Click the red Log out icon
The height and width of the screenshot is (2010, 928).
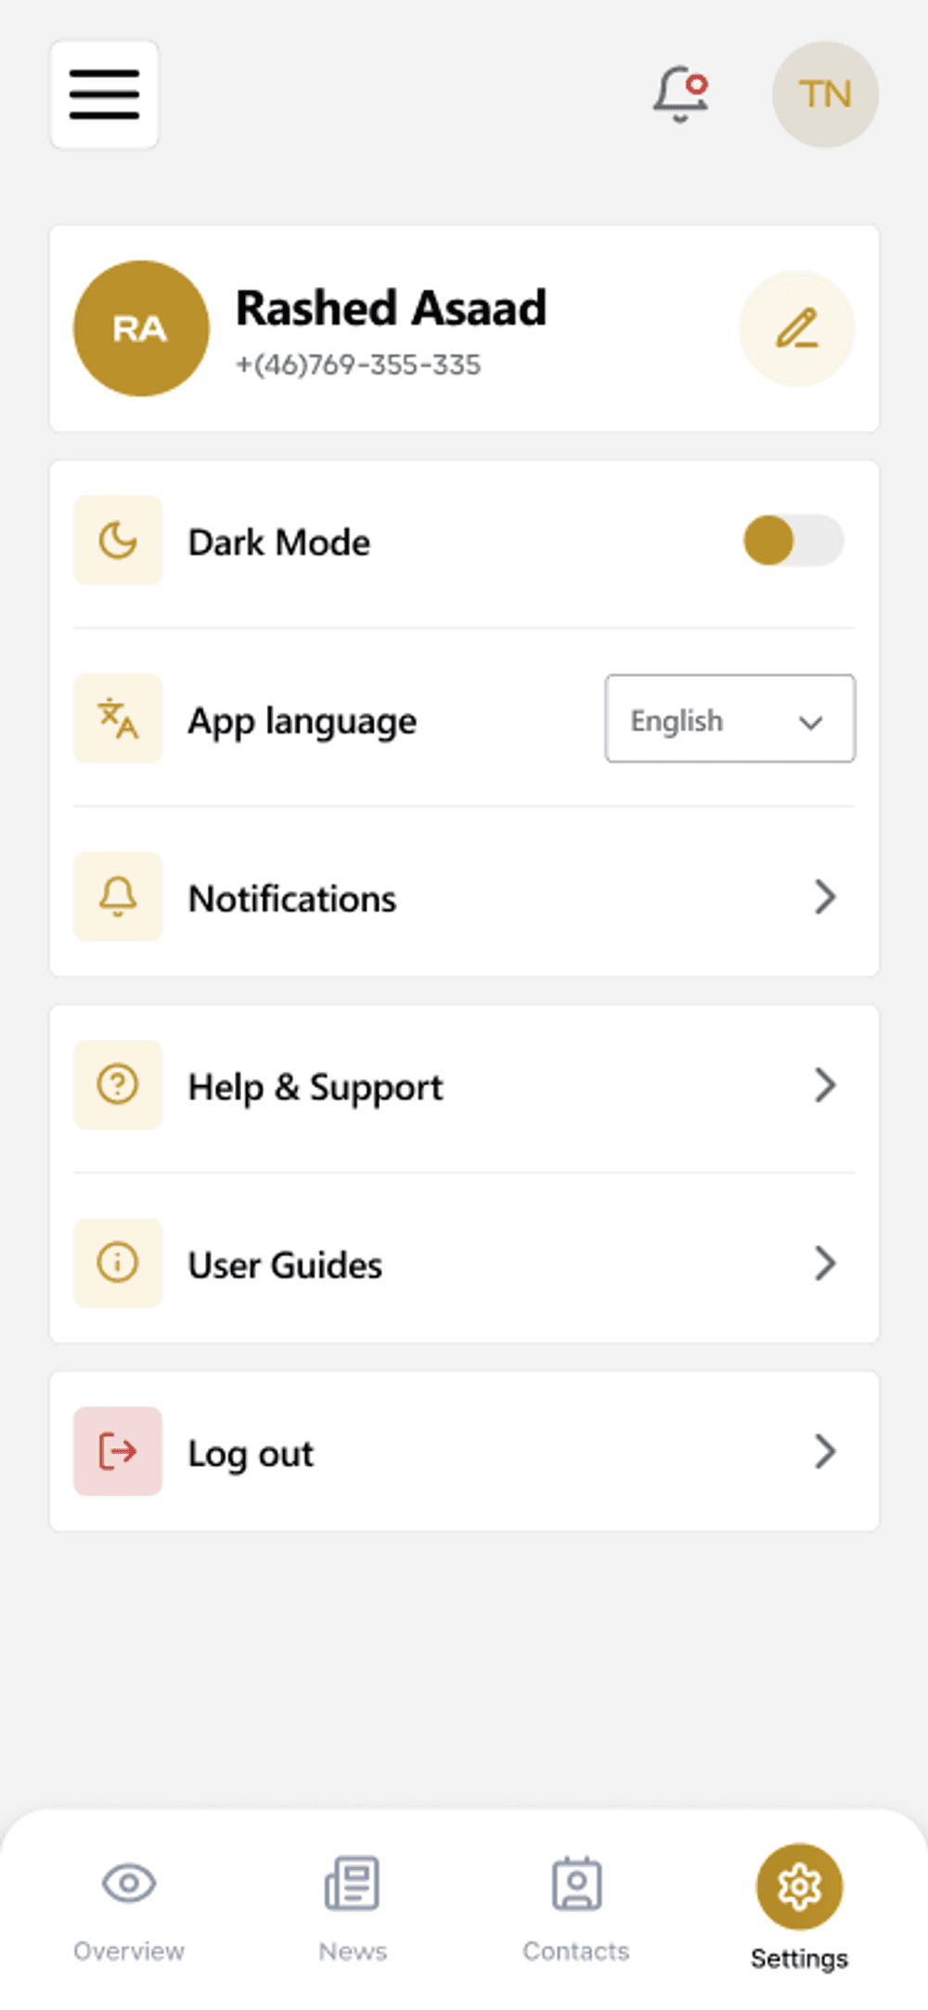118,1451
